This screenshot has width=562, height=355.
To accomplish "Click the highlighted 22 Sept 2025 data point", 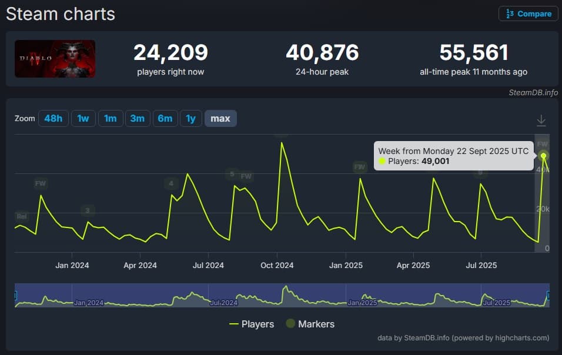I will point(543,156).
